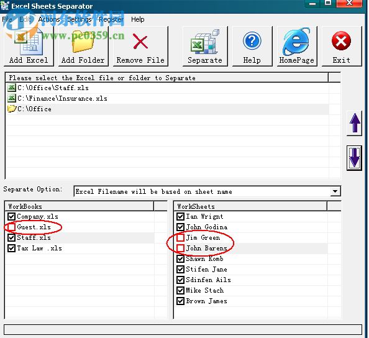Screen dimensions: 369x338
Task: Select the Company.xls workbook name
Action: (37, 217)
